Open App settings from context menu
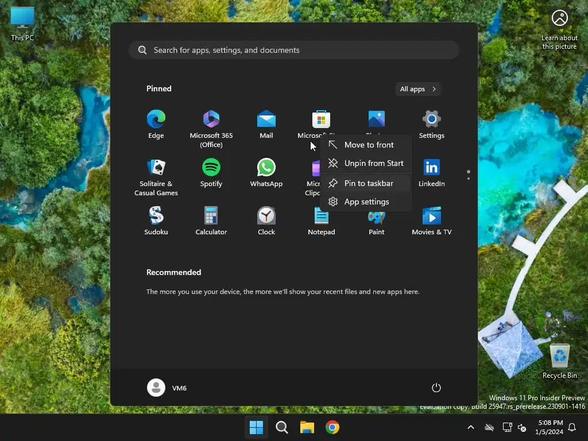Viewport: 588px width, 441px height. (x=366, y=202)
